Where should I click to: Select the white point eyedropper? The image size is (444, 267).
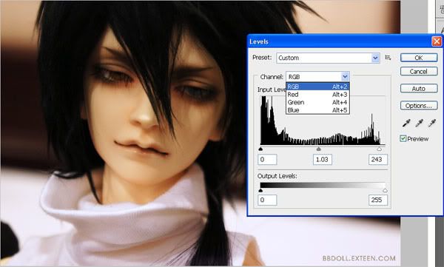[x=432, y=123]
